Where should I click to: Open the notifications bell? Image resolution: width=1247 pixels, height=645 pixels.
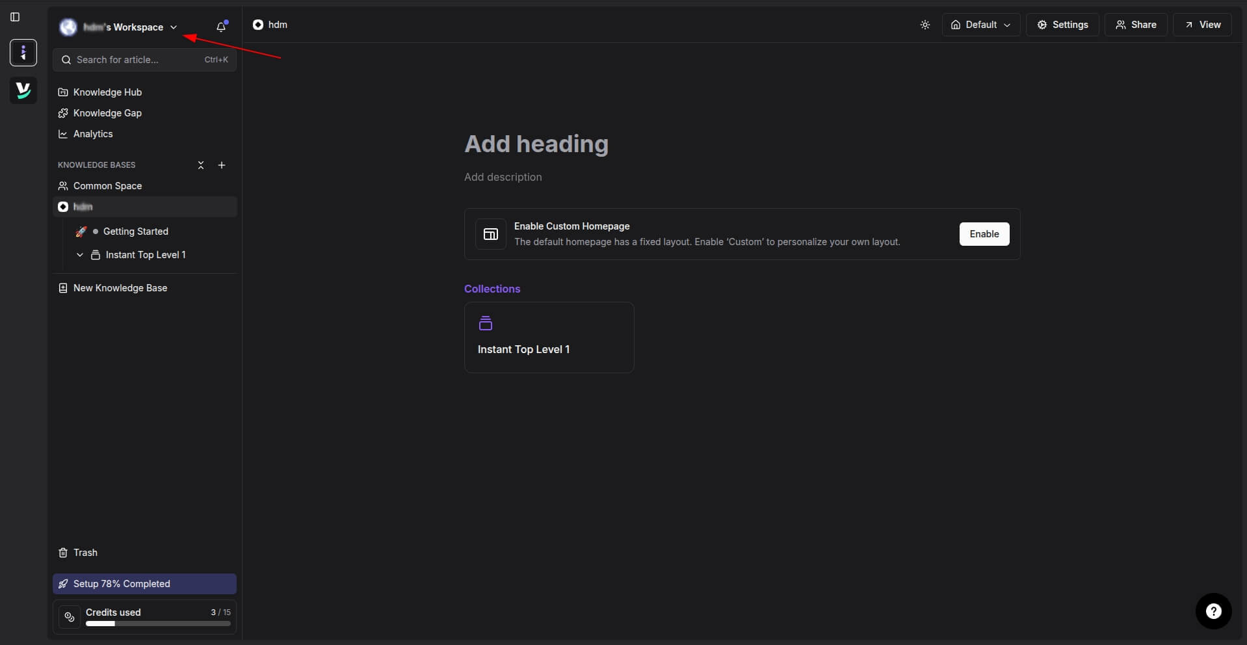220,27
